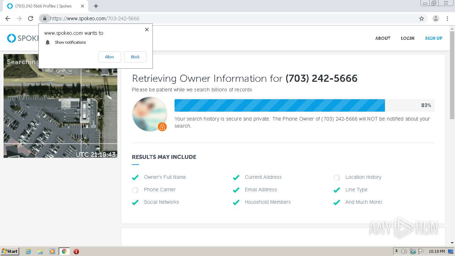Click the volume speaker tray icon

click(404, 251)
